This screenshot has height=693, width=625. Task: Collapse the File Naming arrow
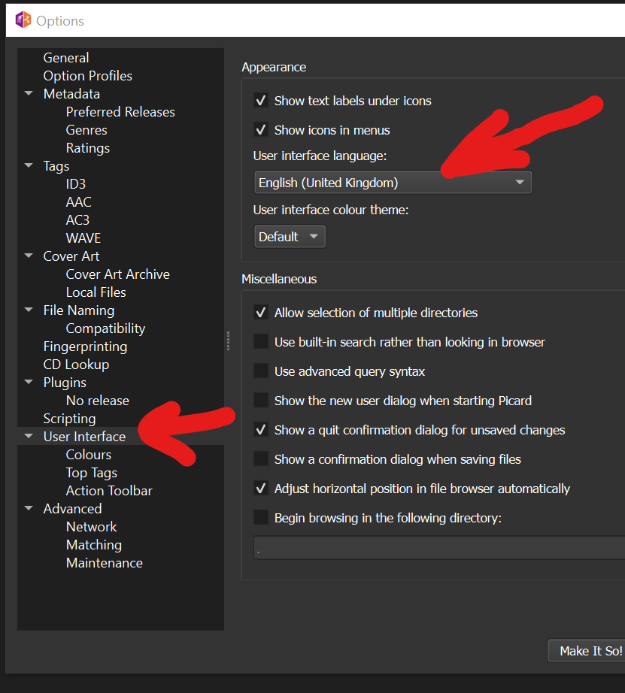click(x=29, y=310)
